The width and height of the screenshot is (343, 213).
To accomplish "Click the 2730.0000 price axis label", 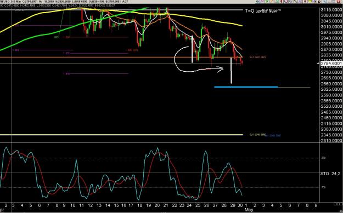I will [x=331, y=72].
